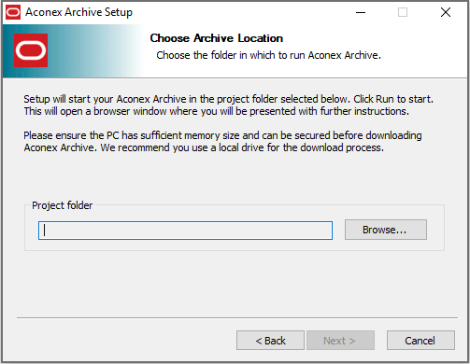The height and width of the screenshot is (364, 470).
Task: Open the folder picker with Browse...
Action: [386, 230]
